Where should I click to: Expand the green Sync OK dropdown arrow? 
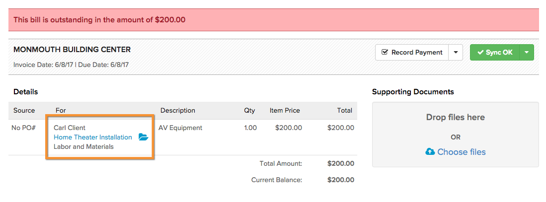[527, 53]
